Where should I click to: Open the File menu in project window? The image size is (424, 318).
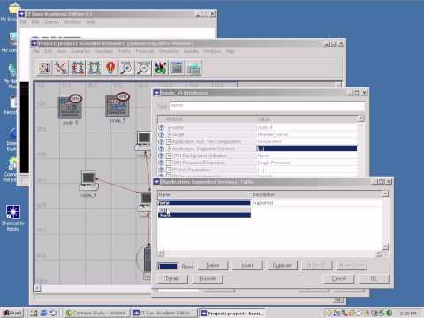tap(36, 51)
